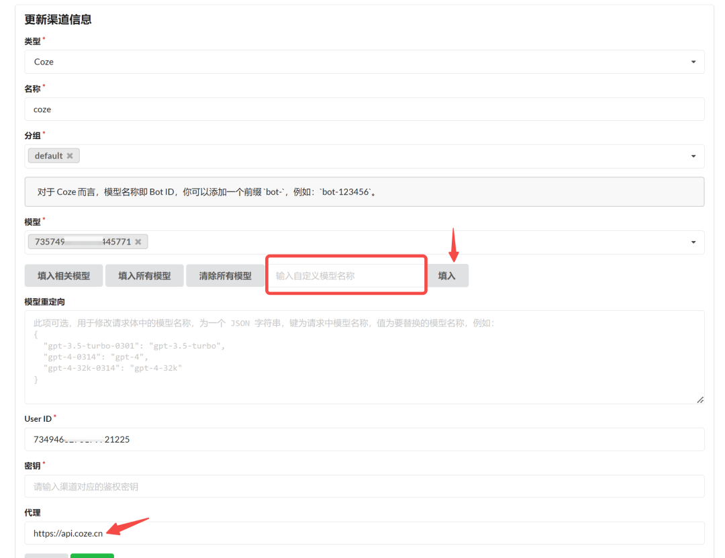Click the green submit button at bottom
This screenshot has height=558, width=725.
(x=93, y=556)
